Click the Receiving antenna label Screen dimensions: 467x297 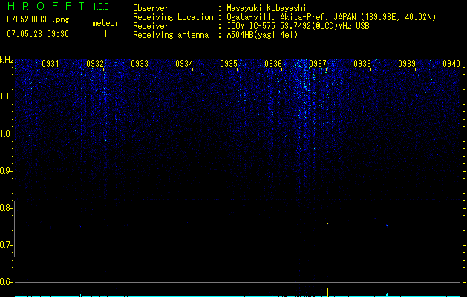(171, 35)
